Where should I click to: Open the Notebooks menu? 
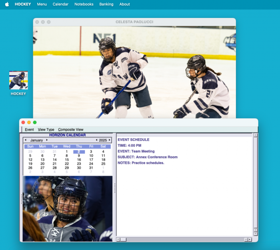84,4
